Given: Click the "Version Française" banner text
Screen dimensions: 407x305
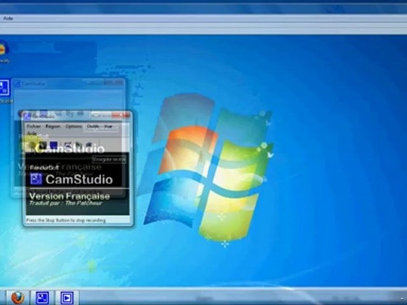Looking at the screenshot, I should click(69, 196).
